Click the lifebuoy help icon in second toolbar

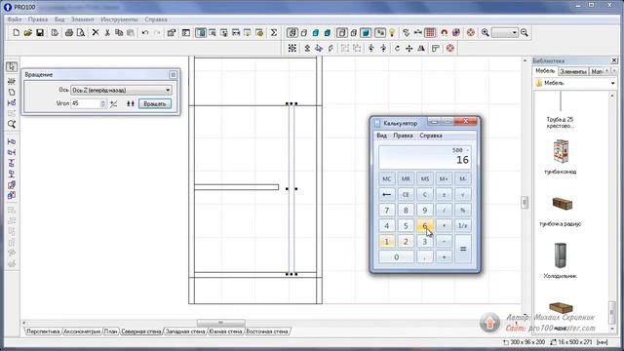click(x=450, y=48)
